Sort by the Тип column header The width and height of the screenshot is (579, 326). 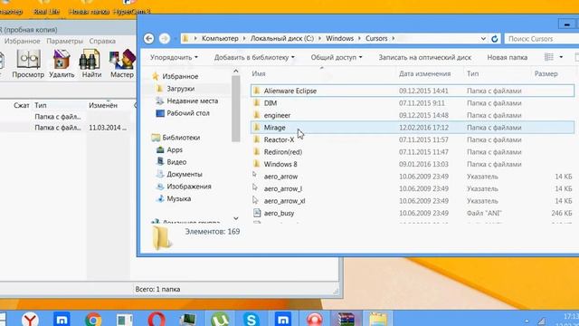(x=472, y=73)
